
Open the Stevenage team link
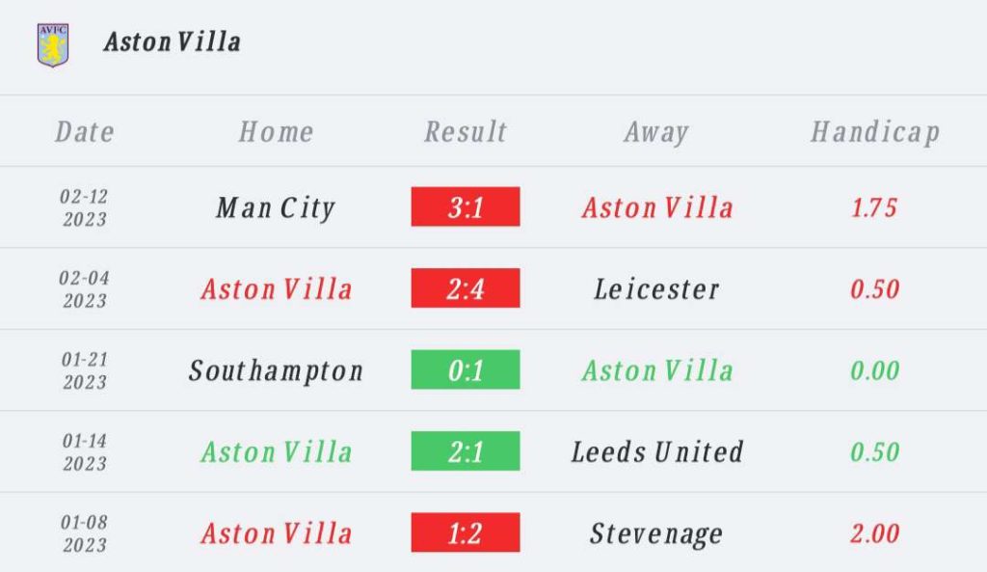click(656, 533)
